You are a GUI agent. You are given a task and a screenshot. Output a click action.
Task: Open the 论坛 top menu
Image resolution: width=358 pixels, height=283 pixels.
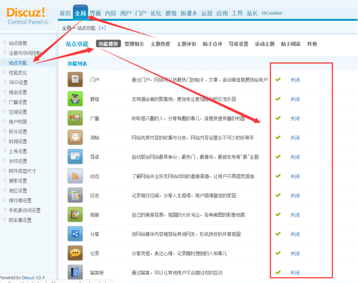point(156,13)
